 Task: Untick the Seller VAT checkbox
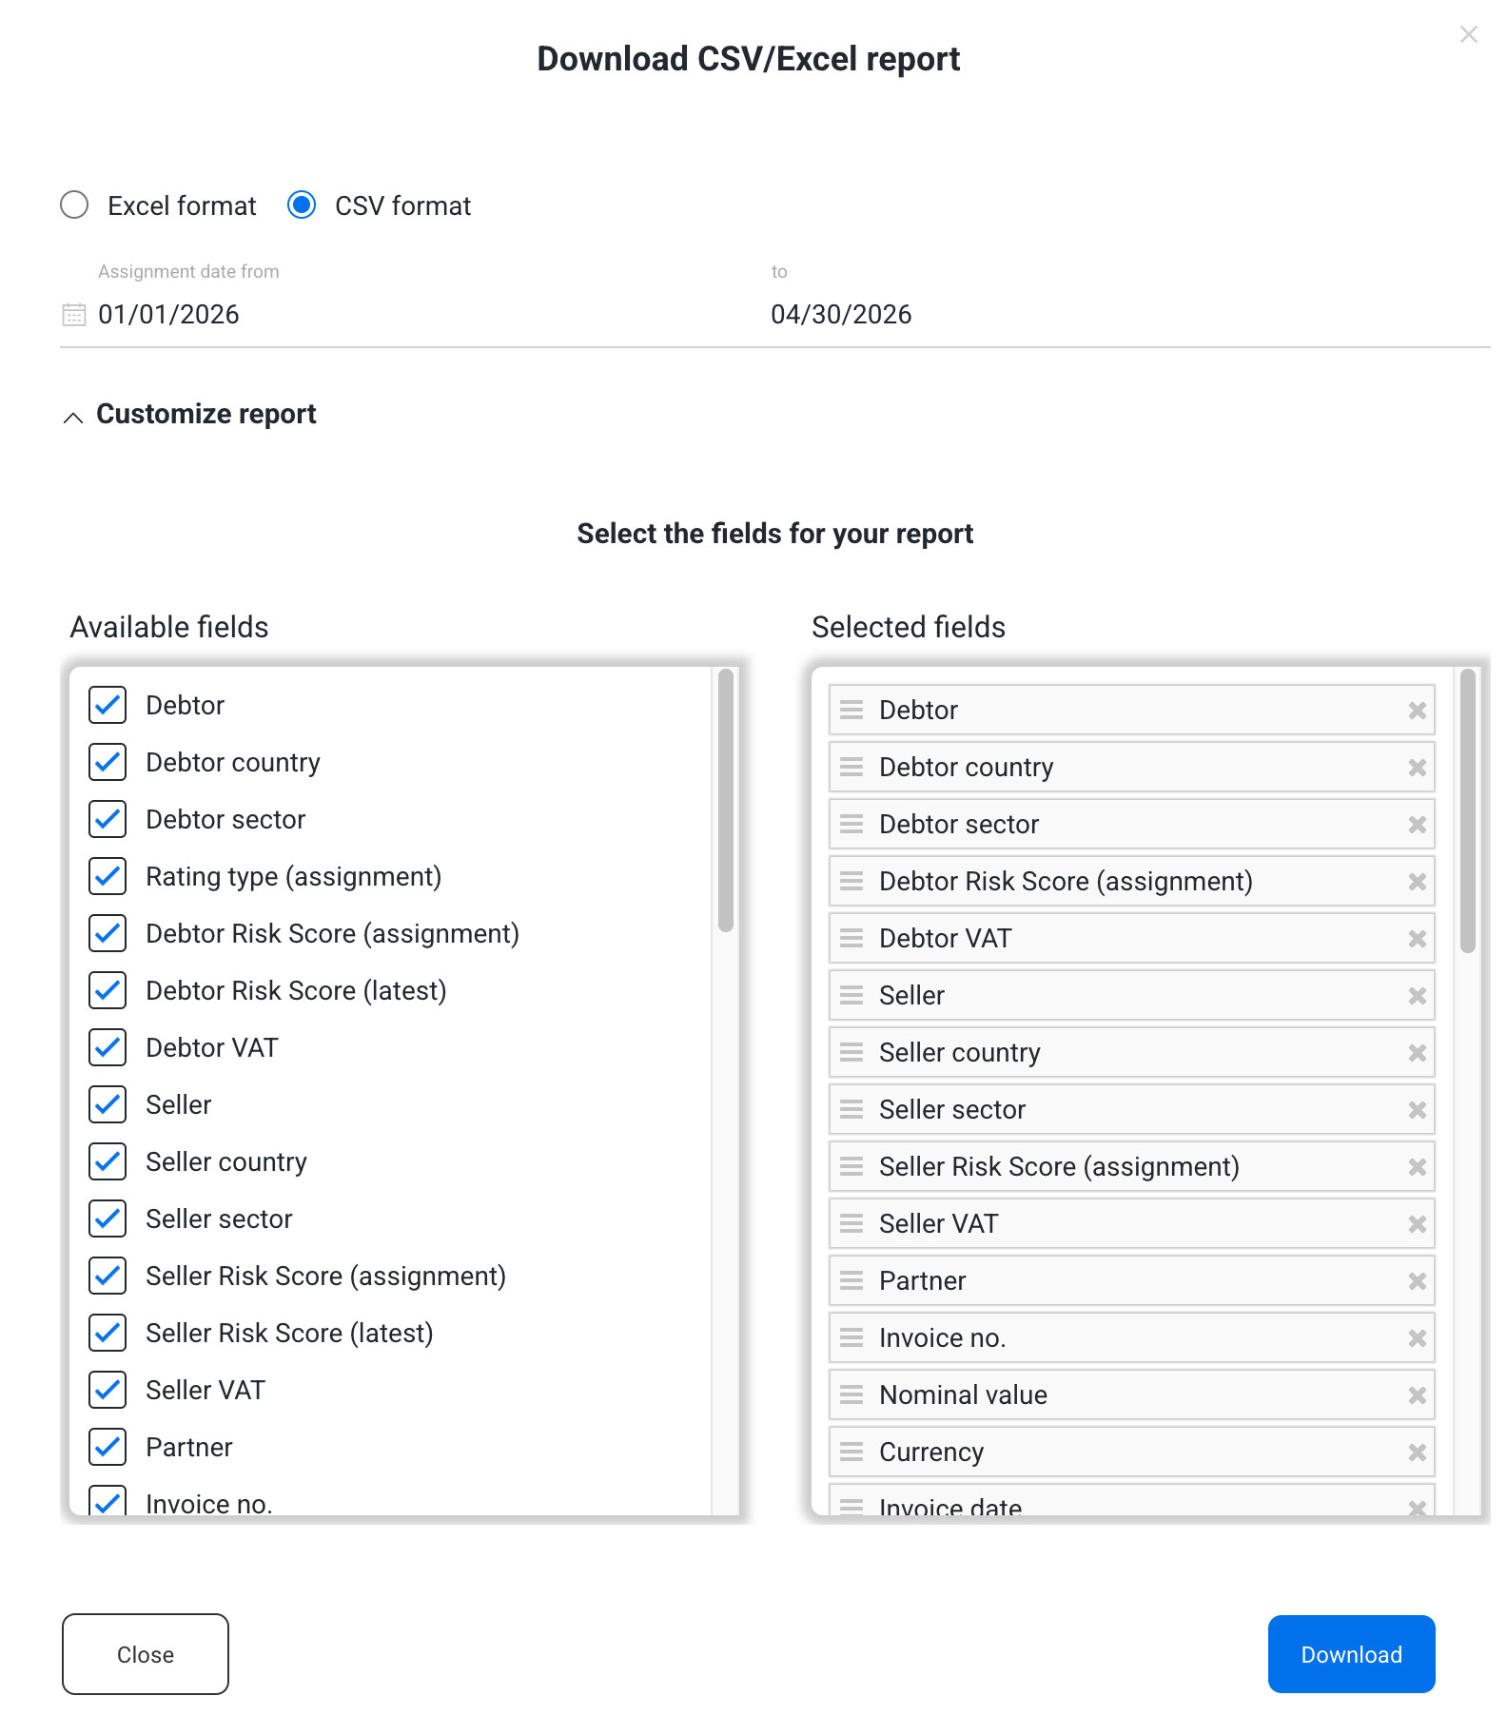pos(108,1390)
